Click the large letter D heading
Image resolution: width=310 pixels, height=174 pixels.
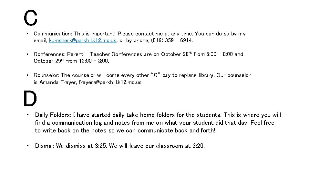click(30, 99)
